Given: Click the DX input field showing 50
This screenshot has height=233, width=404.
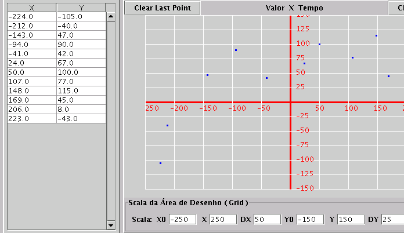Looking at the screenshot, I should point(267,220).
